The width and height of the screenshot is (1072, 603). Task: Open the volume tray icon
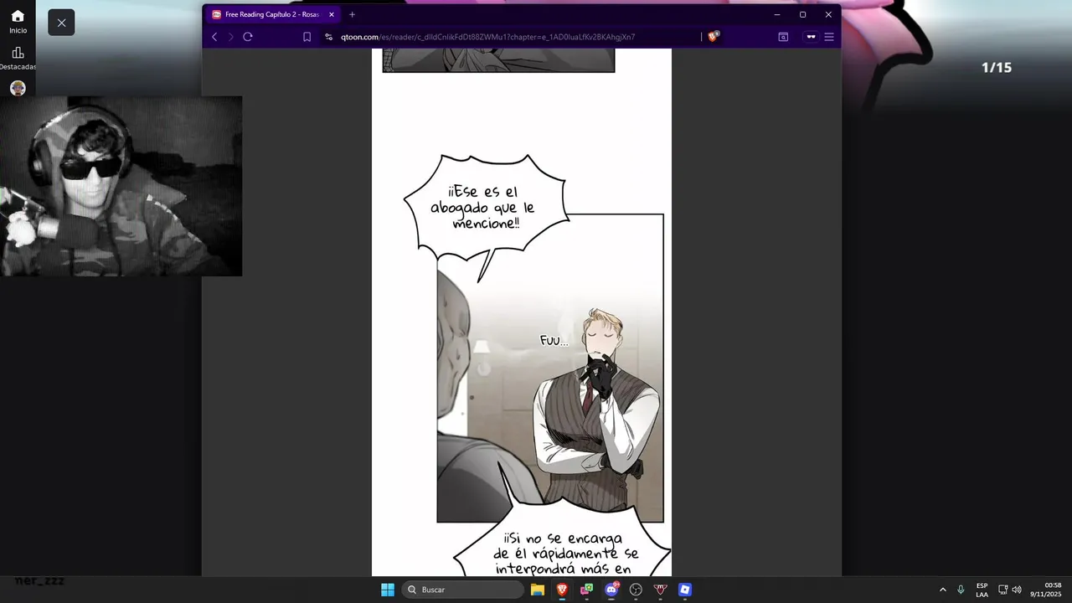tap(1017, 590)
